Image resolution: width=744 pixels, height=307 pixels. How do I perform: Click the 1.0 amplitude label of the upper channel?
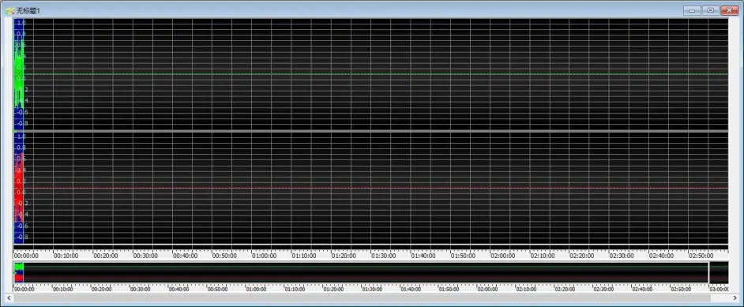(21, 22)
